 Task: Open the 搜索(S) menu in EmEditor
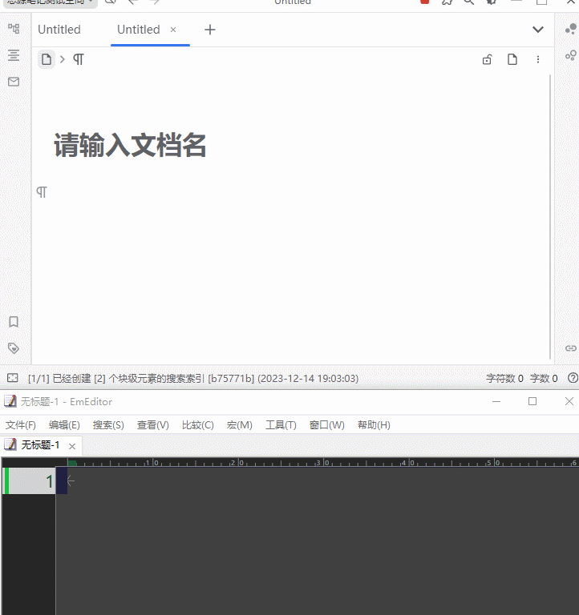108,425
